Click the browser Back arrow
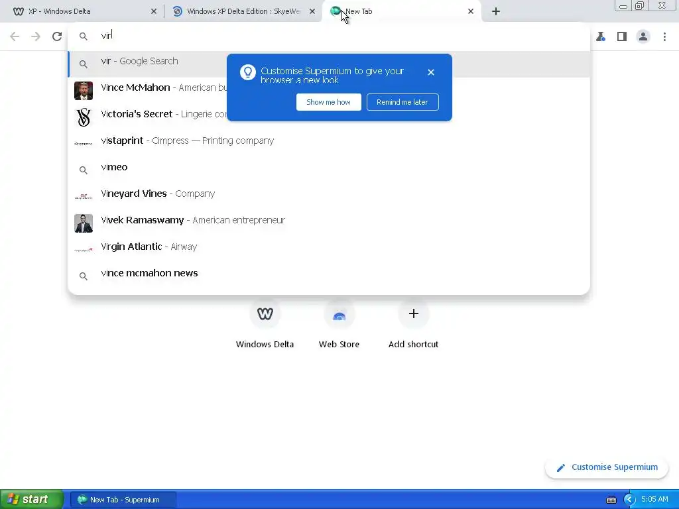The image size is (679, 509). click(x=15, y=36)
